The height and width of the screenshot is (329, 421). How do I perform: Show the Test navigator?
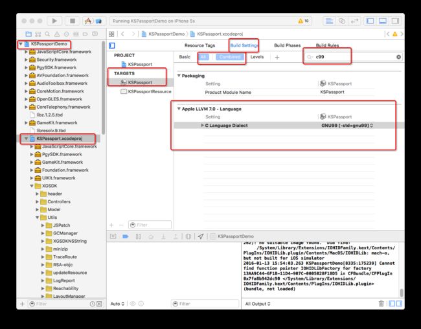(x=66, y=34)
